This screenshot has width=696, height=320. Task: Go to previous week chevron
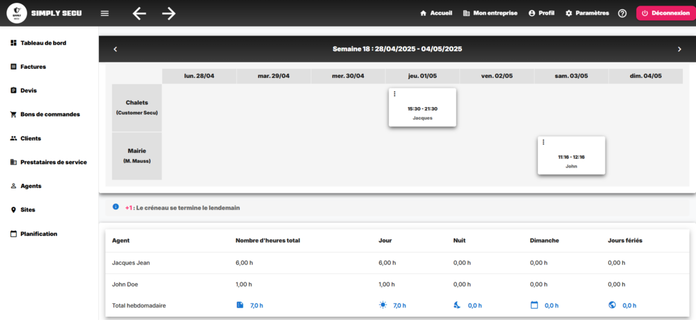point(116,49)
